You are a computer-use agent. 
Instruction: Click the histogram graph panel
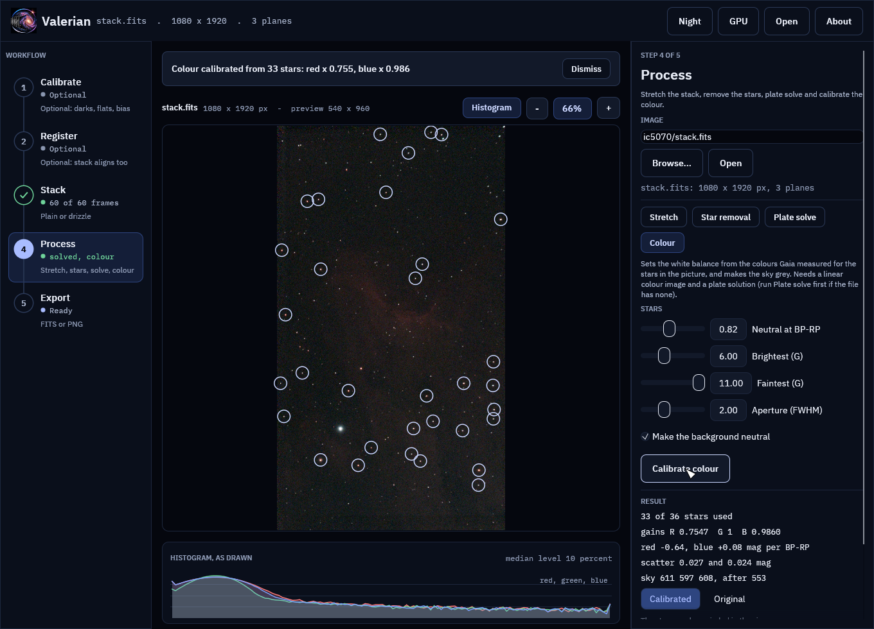[x=391, y=583]
